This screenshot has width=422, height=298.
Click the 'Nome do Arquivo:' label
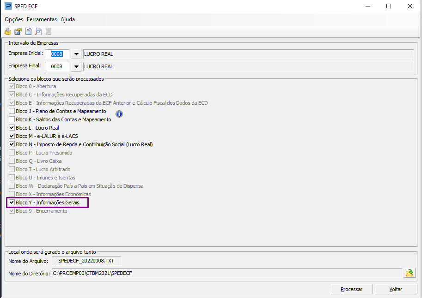pos(28,261)
